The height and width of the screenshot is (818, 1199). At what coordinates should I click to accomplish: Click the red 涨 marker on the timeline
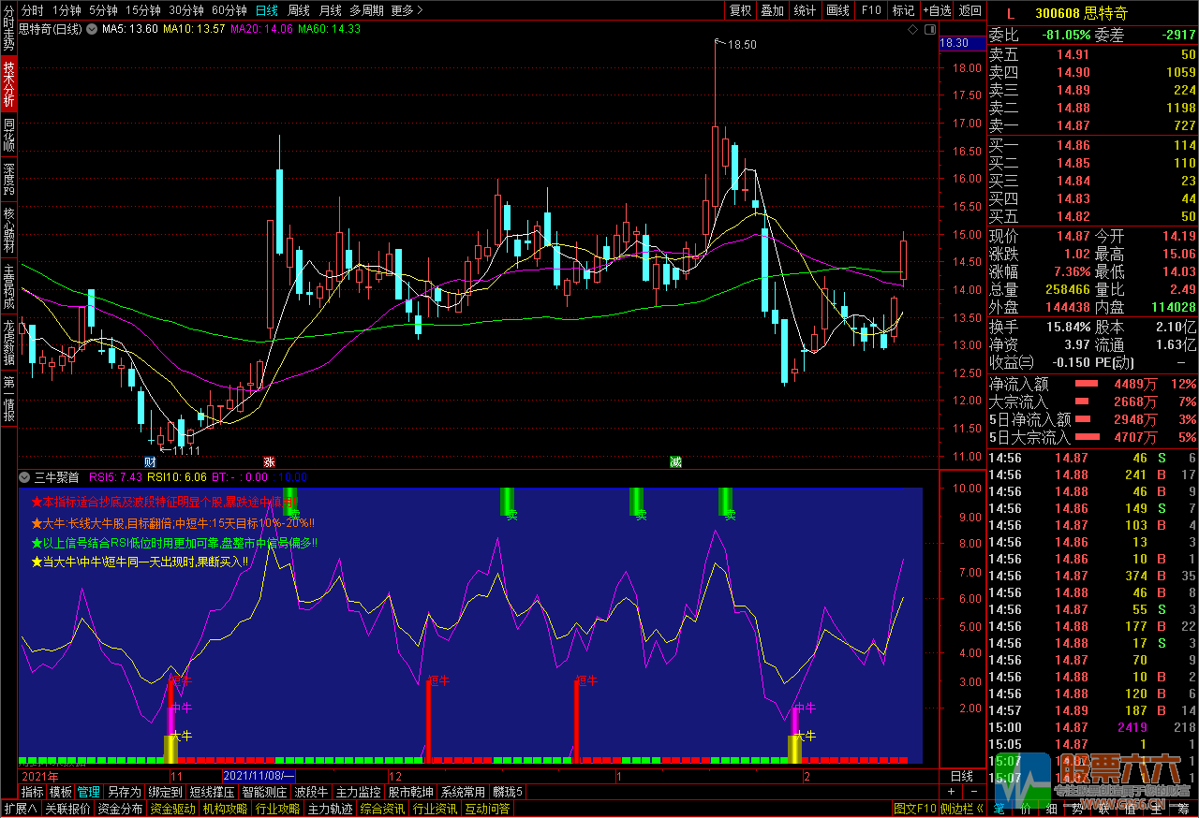click(269, 462)
